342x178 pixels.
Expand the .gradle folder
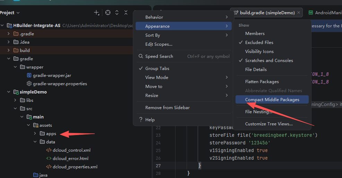pyautogui.click(x=9, y=34)
